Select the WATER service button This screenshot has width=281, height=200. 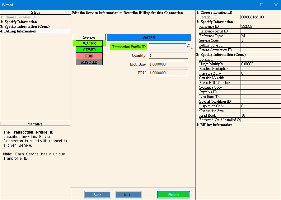pyautogui.click(x=89, y=44)
